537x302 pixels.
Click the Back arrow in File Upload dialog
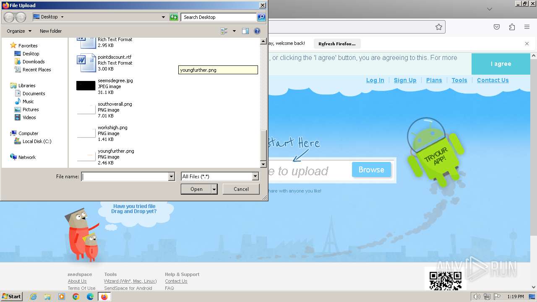(x=9, y=17)
